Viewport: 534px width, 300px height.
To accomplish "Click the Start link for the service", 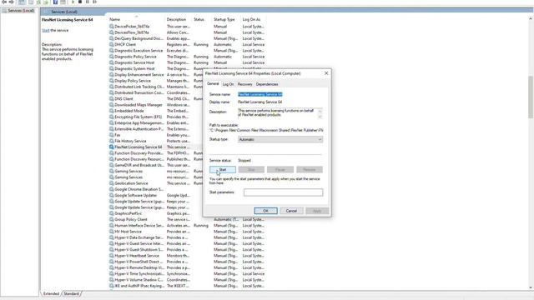I will [x=45, y=30].
